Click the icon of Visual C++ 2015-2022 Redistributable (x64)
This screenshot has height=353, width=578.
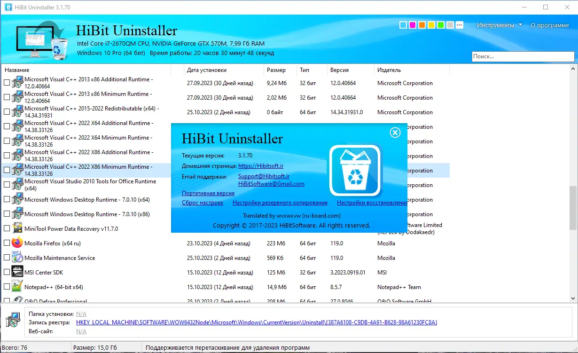point(17,112)
